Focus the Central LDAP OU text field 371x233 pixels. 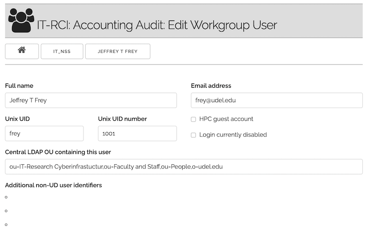point(184,167)
